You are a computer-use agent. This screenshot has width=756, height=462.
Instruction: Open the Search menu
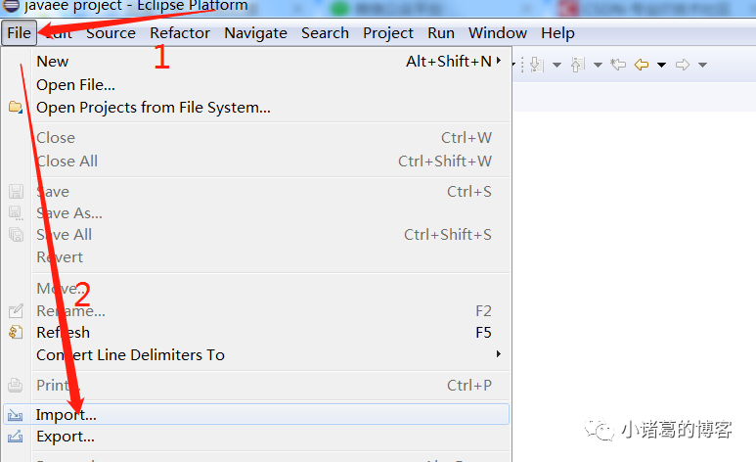[325, 33]
